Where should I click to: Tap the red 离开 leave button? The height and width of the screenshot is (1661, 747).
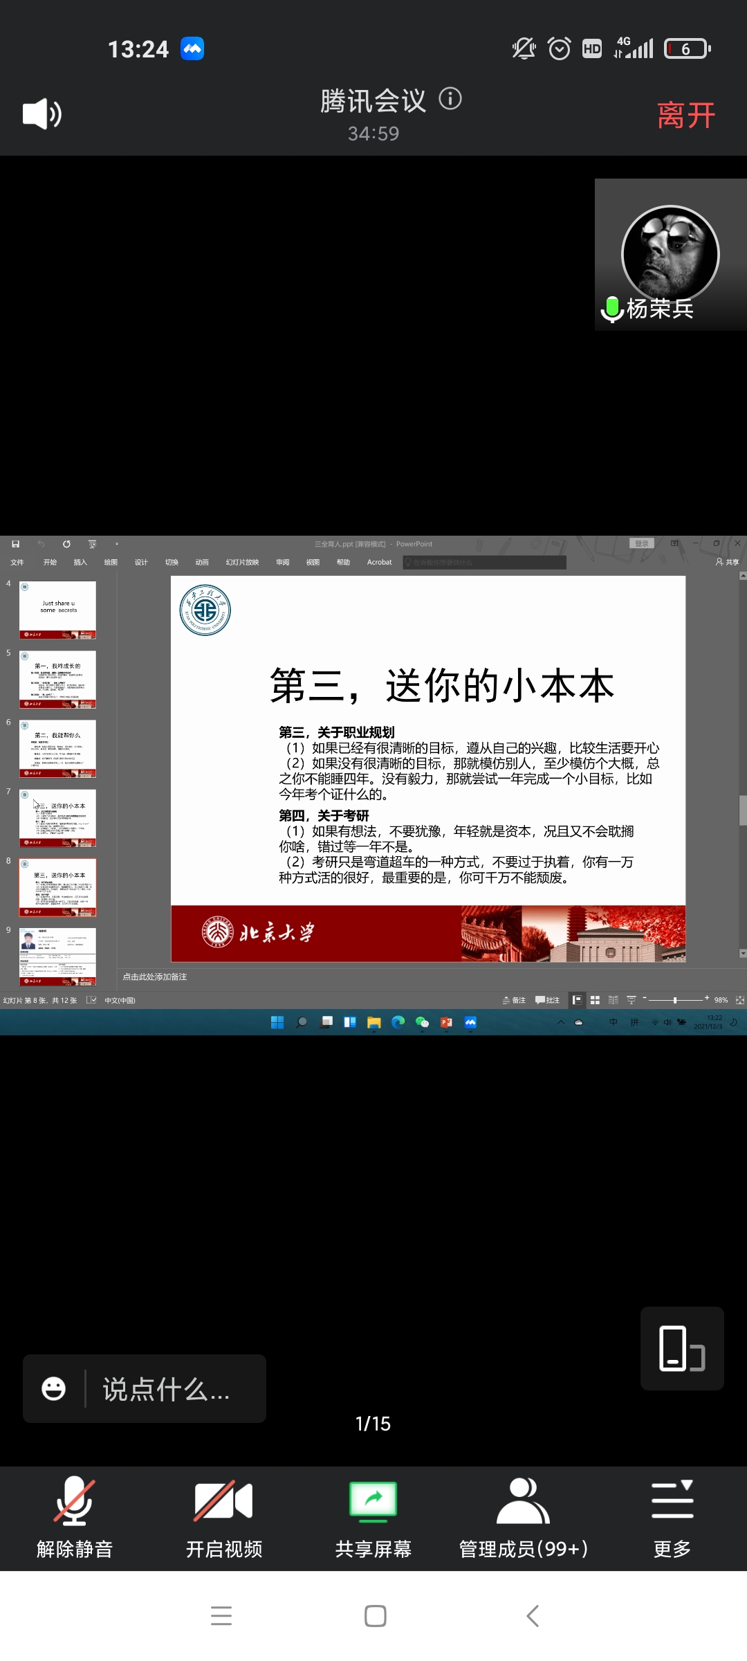point(685,115)
